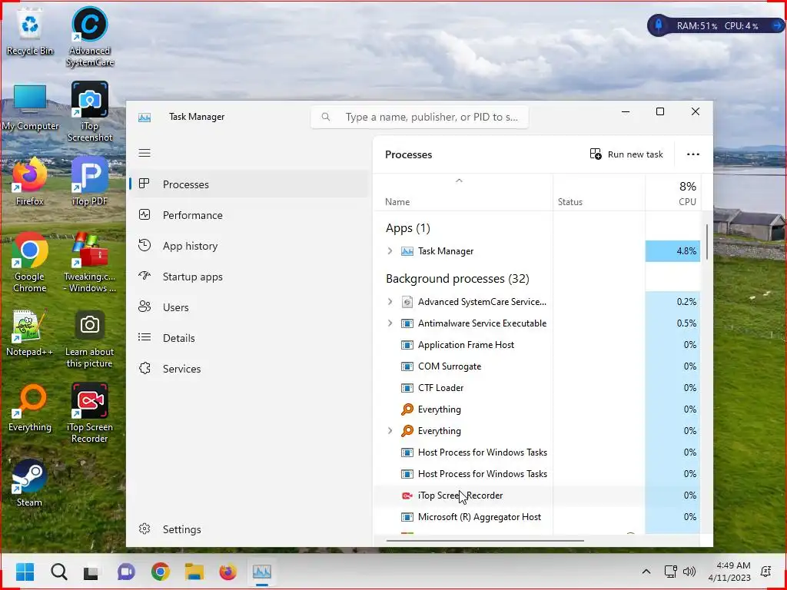Select the first Everything process row

(x=537, y=409)
